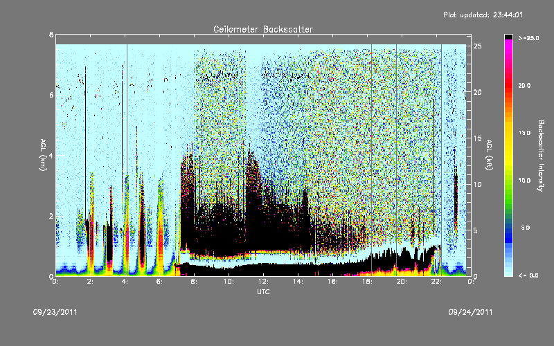Click the 10 kft tick on right axis
The height and width of the screenshot is (346, 554).
point(477,184)
